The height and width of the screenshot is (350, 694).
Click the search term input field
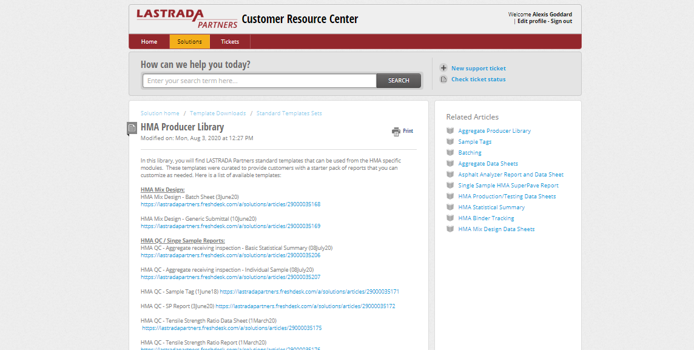click(x=260, y=81)
